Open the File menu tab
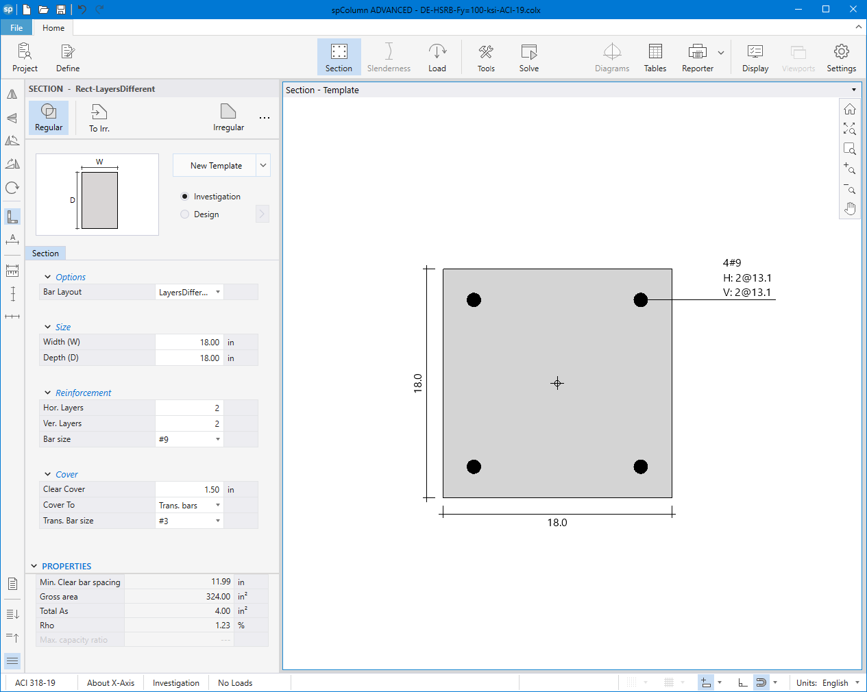 click(x=16, y=28)
